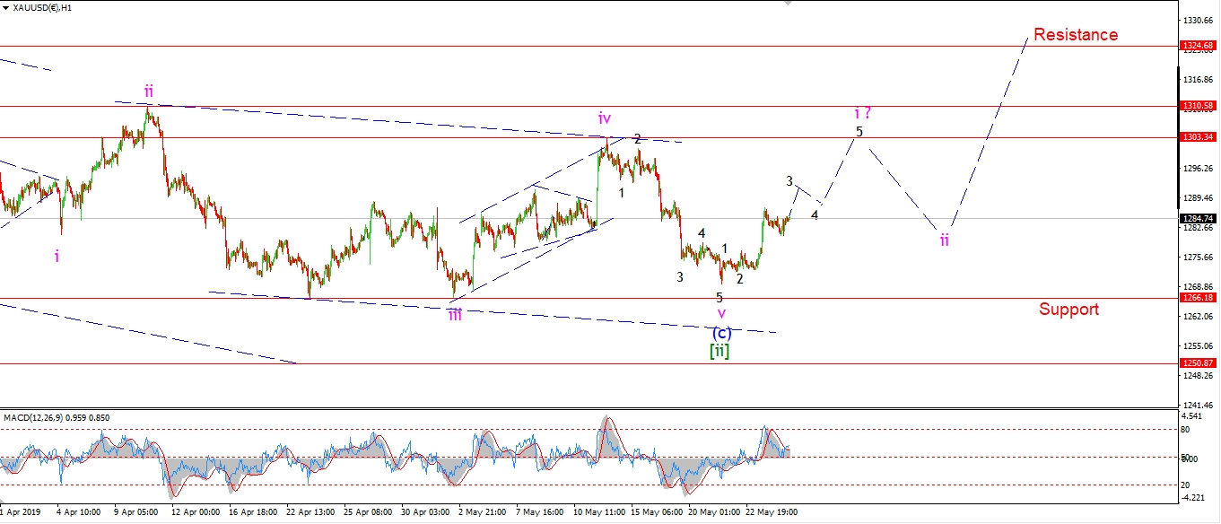Click the black 1284.74 current price tag
The width and height of the screenshot is (1221, 524).
point(1198,218)
